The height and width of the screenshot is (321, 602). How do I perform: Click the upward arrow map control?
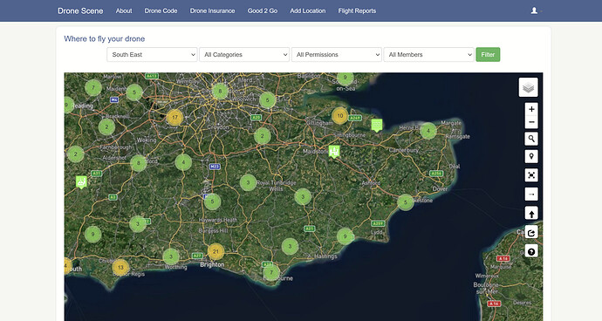[x=531, y=214]
